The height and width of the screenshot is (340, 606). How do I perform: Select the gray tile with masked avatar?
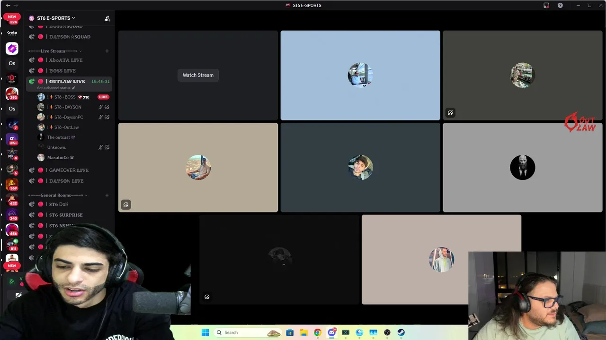click(523, 168)
